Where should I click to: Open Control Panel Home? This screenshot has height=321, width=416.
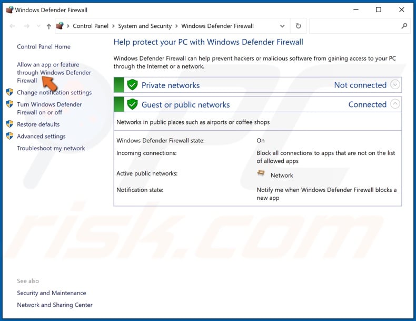[x=44, y=47]
